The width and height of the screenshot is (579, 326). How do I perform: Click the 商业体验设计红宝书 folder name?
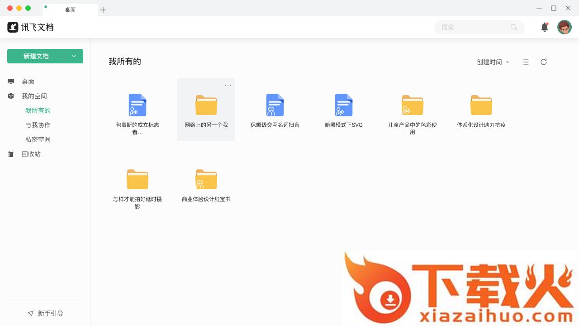(x=206, y=199)
